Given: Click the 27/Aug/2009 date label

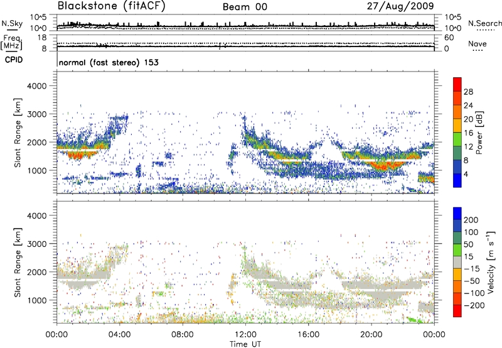Looking at the screenshot, I should click(x=400, y=6).
